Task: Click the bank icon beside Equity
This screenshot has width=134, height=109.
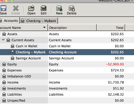Action: 4,64
